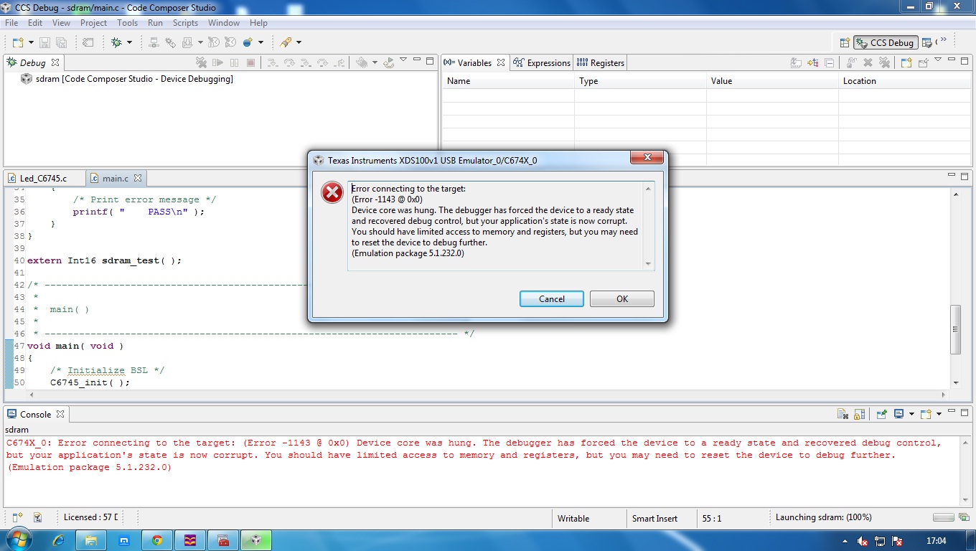Open Internet Explorer from taskbar
976x551 pixels.
point(59,540)
